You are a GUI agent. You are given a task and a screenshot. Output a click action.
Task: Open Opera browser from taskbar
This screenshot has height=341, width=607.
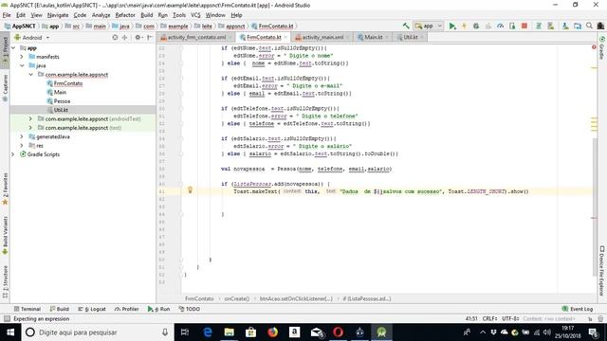[x=338, y=332]
